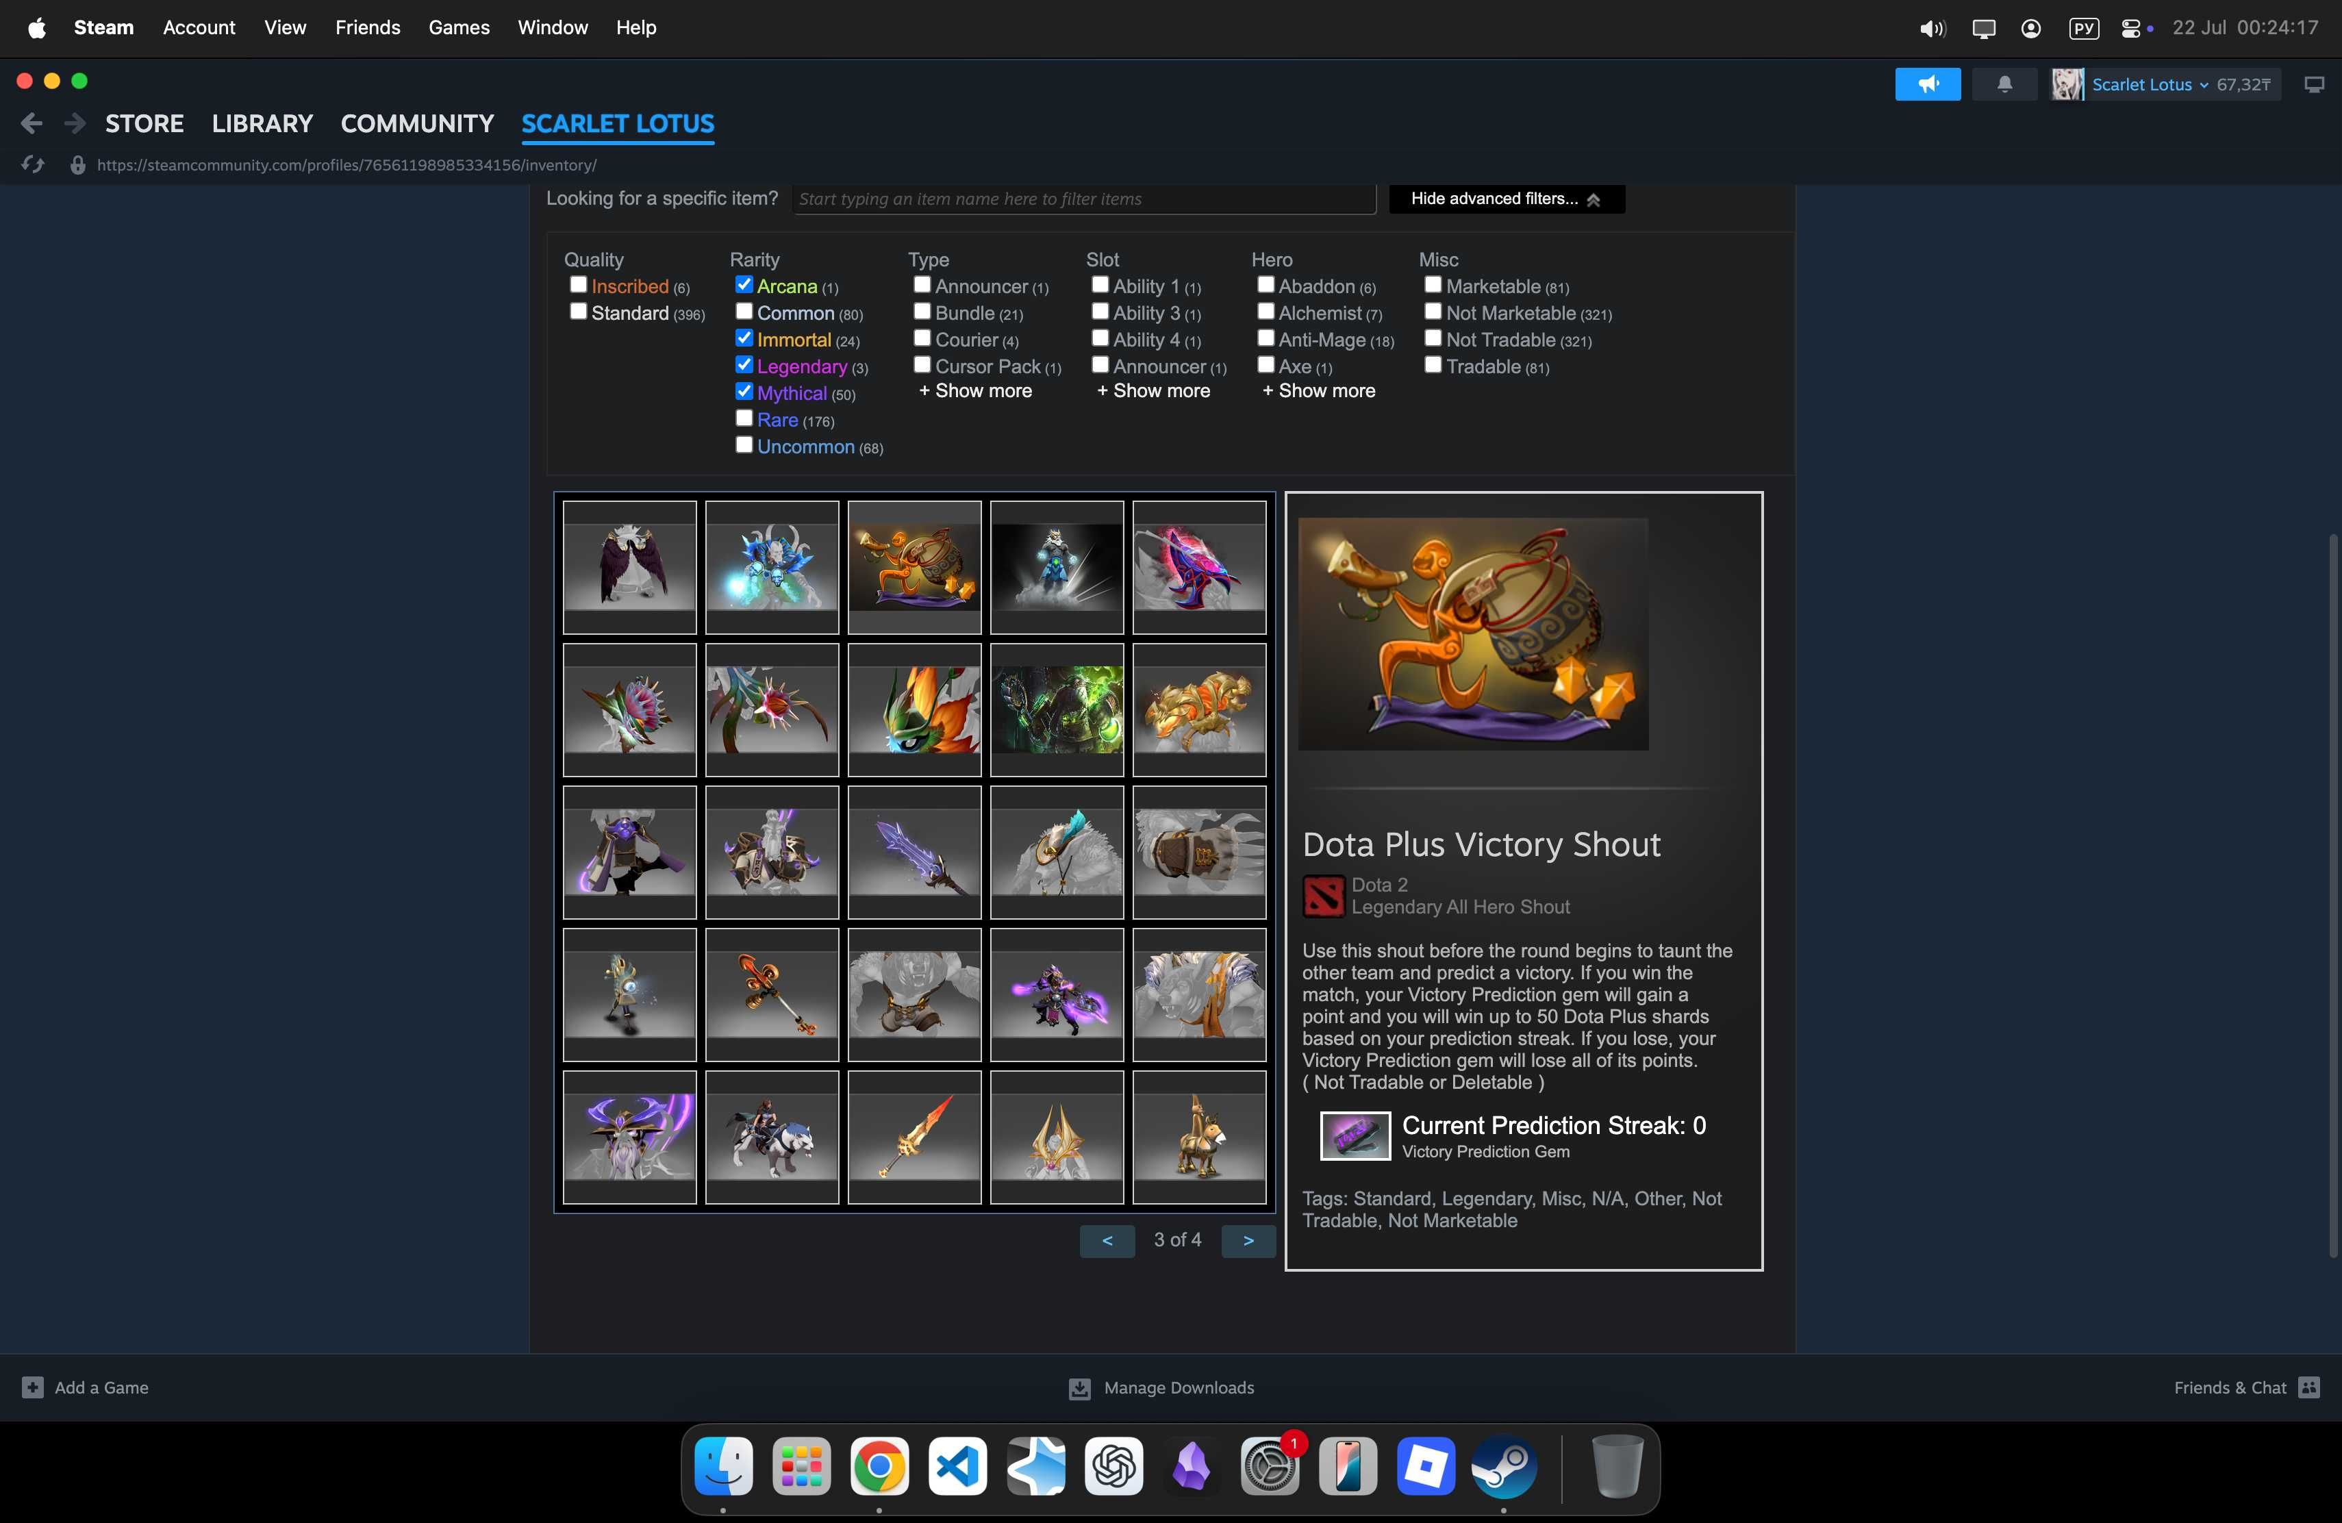The width and height of the screenshot is (2342, 1523).
Task: Click the item name filter field
Action: (1083, 199)
